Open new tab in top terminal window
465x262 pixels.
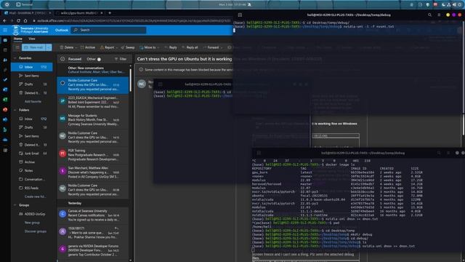point(240,15)
